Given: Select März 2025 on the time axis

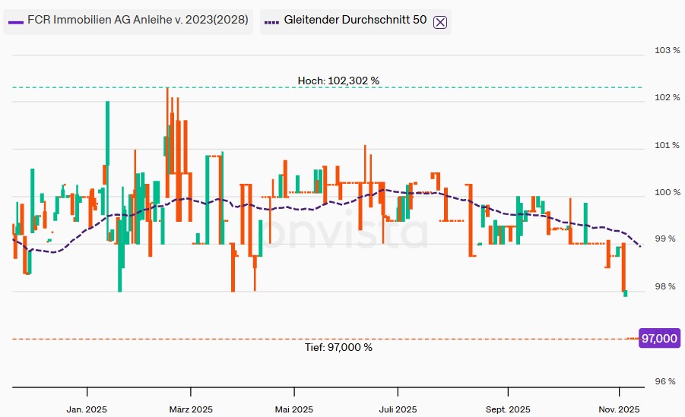Looking at the screenshot, I should click(191, 409).
